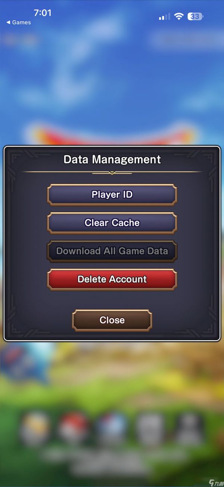Click the gold divider chevron under the title

[x=112, y=173]
